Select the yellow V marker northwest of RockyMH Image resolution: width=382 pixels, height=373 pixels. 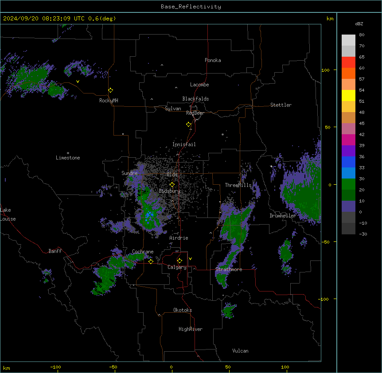pyautogui.click(x=78, y=82)
